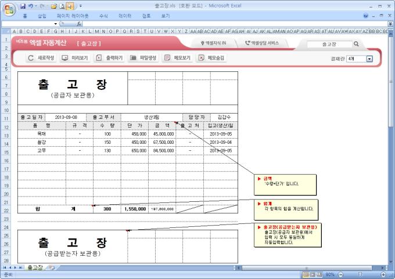
Task: Open the 엑셀지식 IN tab
Action: (214, 43)
